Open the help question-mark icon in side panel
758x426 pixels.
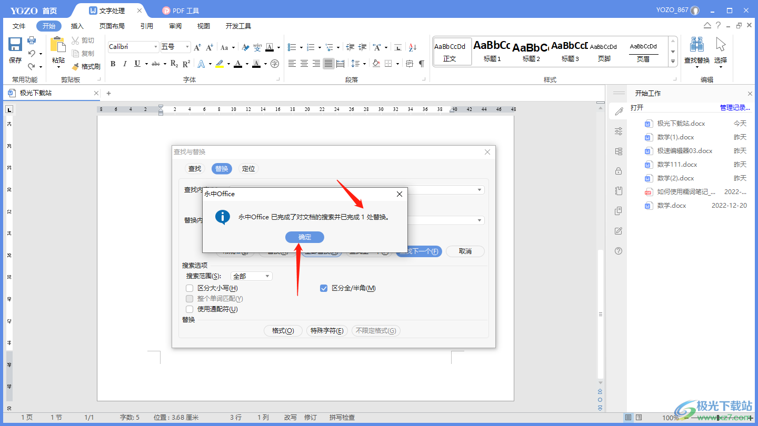[619, 251]
